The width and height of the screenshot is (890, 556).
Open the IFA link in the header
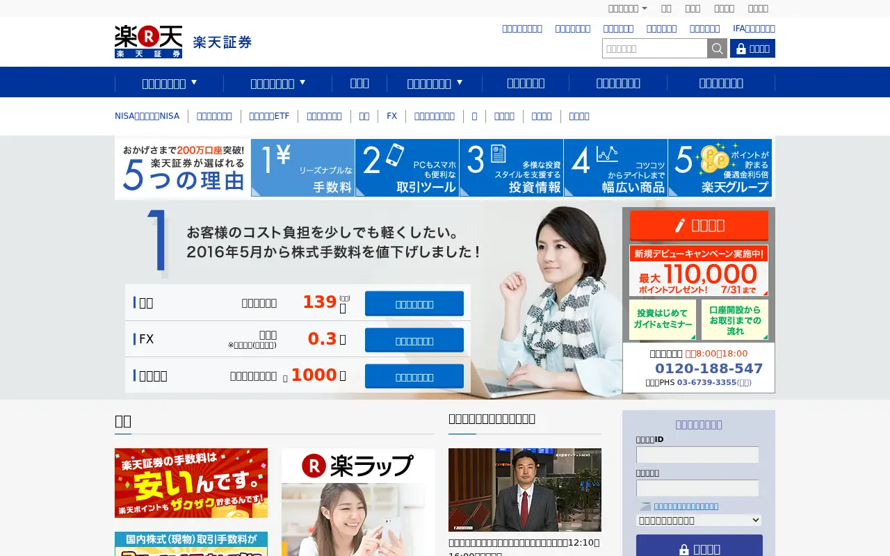(754, 28)
